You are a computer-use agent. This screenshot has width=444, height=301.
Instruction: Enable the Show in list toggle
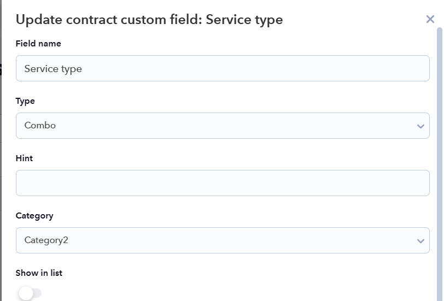coord(30,293)
